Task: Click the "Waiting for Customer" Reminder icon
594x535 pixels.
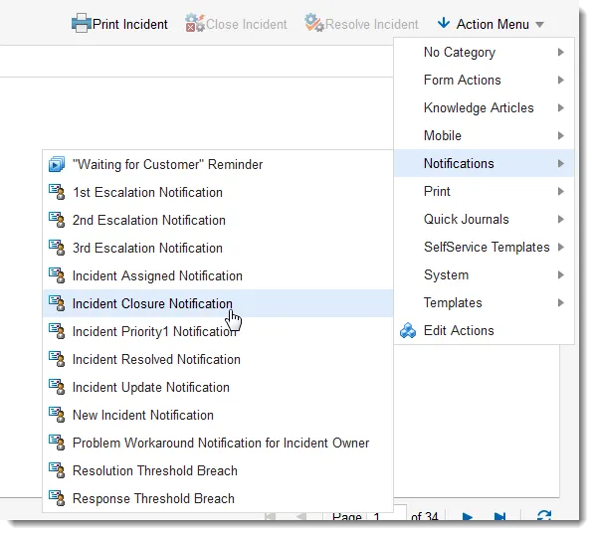Action: (57, 165)
